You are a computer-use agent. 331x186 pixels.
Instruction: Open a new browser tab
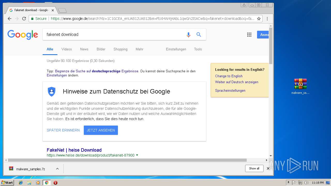click(x=62, y=10)
